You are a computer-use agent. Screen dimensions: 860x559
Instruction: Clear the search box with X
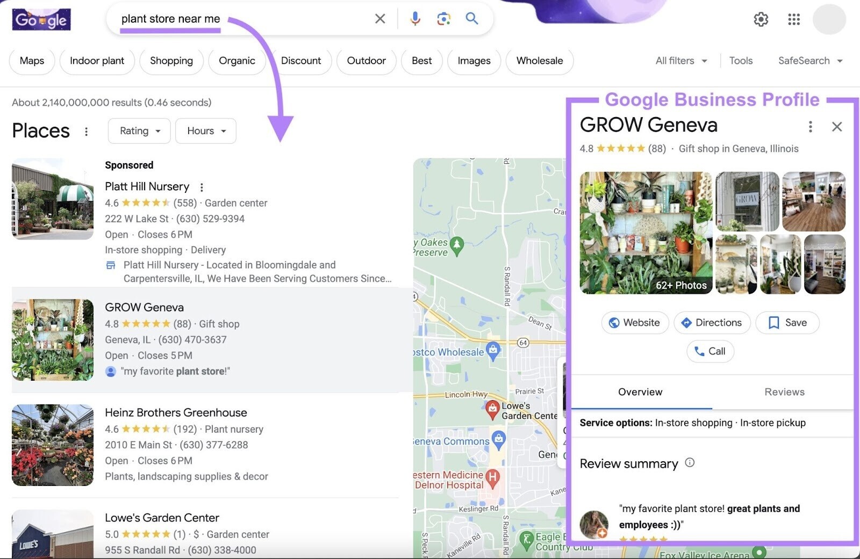(380, 19)
